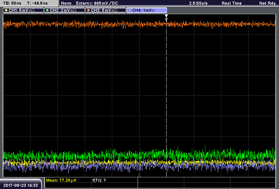Select the CH4: 1 mV channel tab
279x189 pixels.
147,10
